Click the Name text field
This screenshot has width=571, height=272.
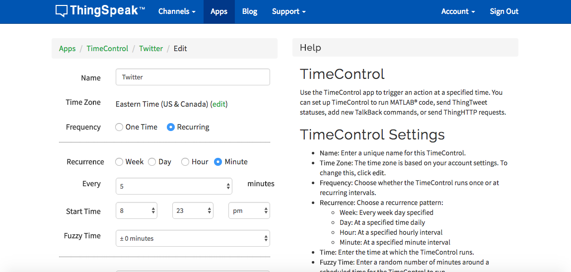[x=193, y=77]
